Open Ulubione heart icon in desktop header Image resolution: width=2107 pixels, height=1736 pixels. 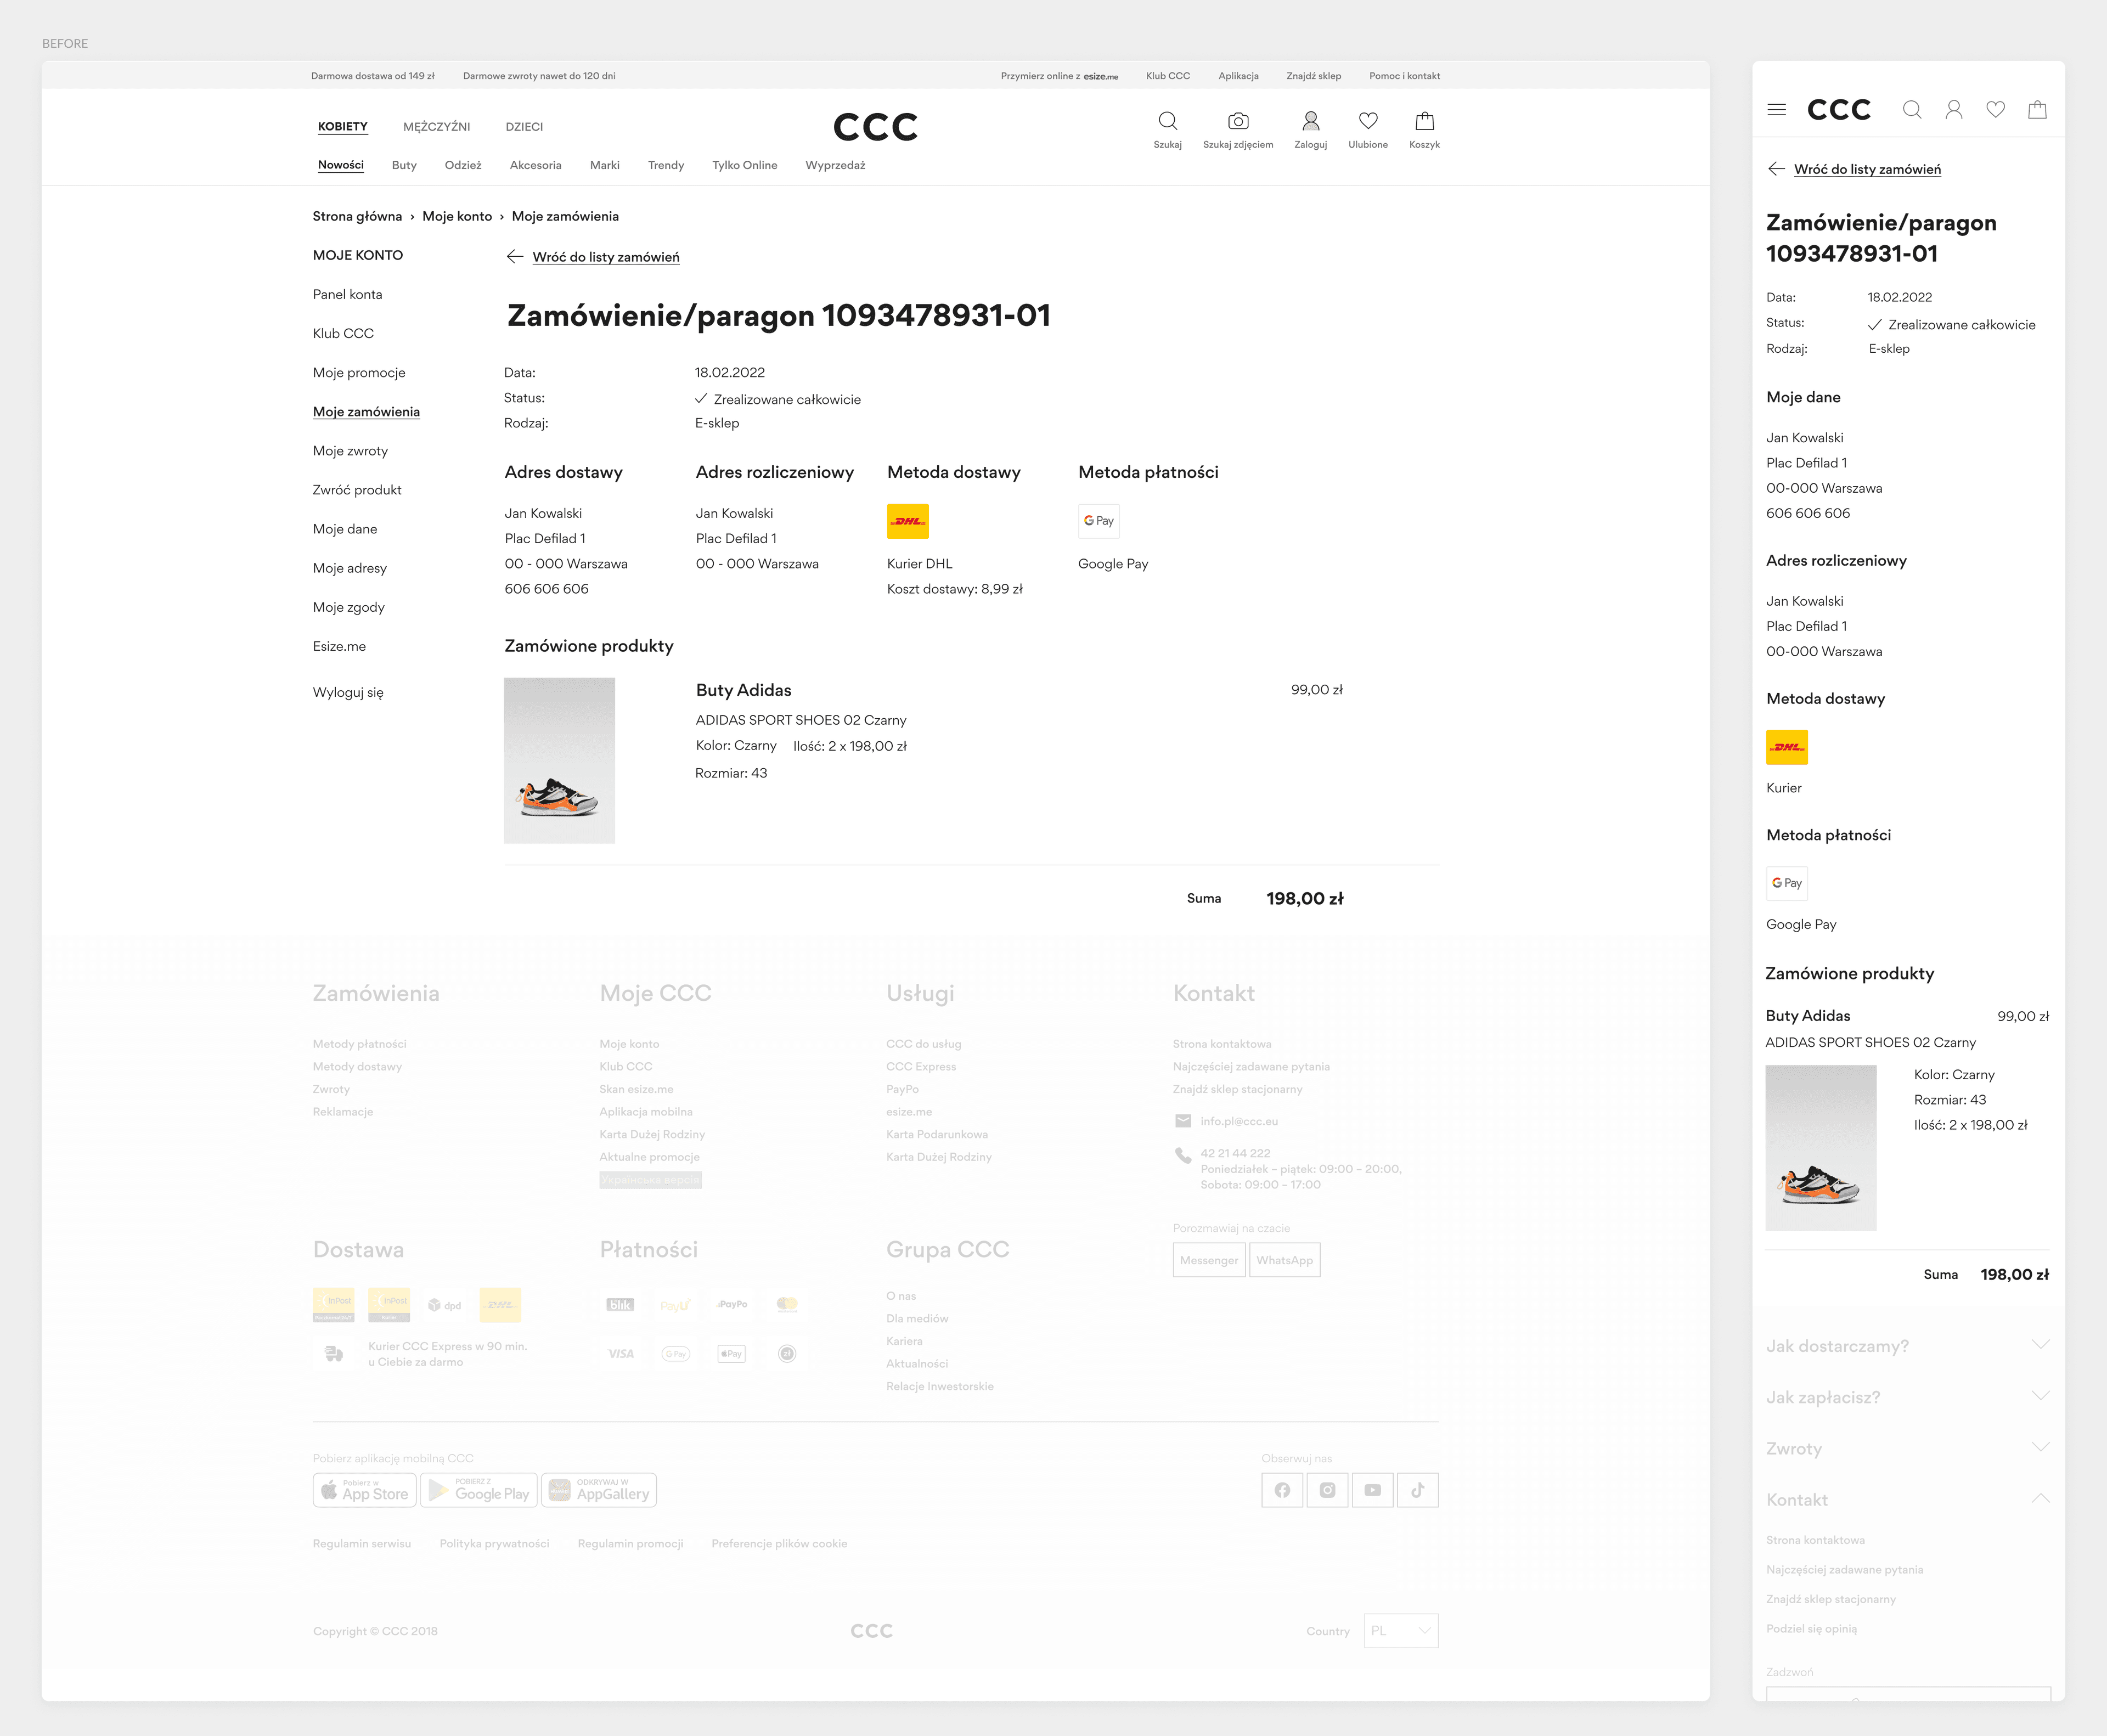point(1368,122)
